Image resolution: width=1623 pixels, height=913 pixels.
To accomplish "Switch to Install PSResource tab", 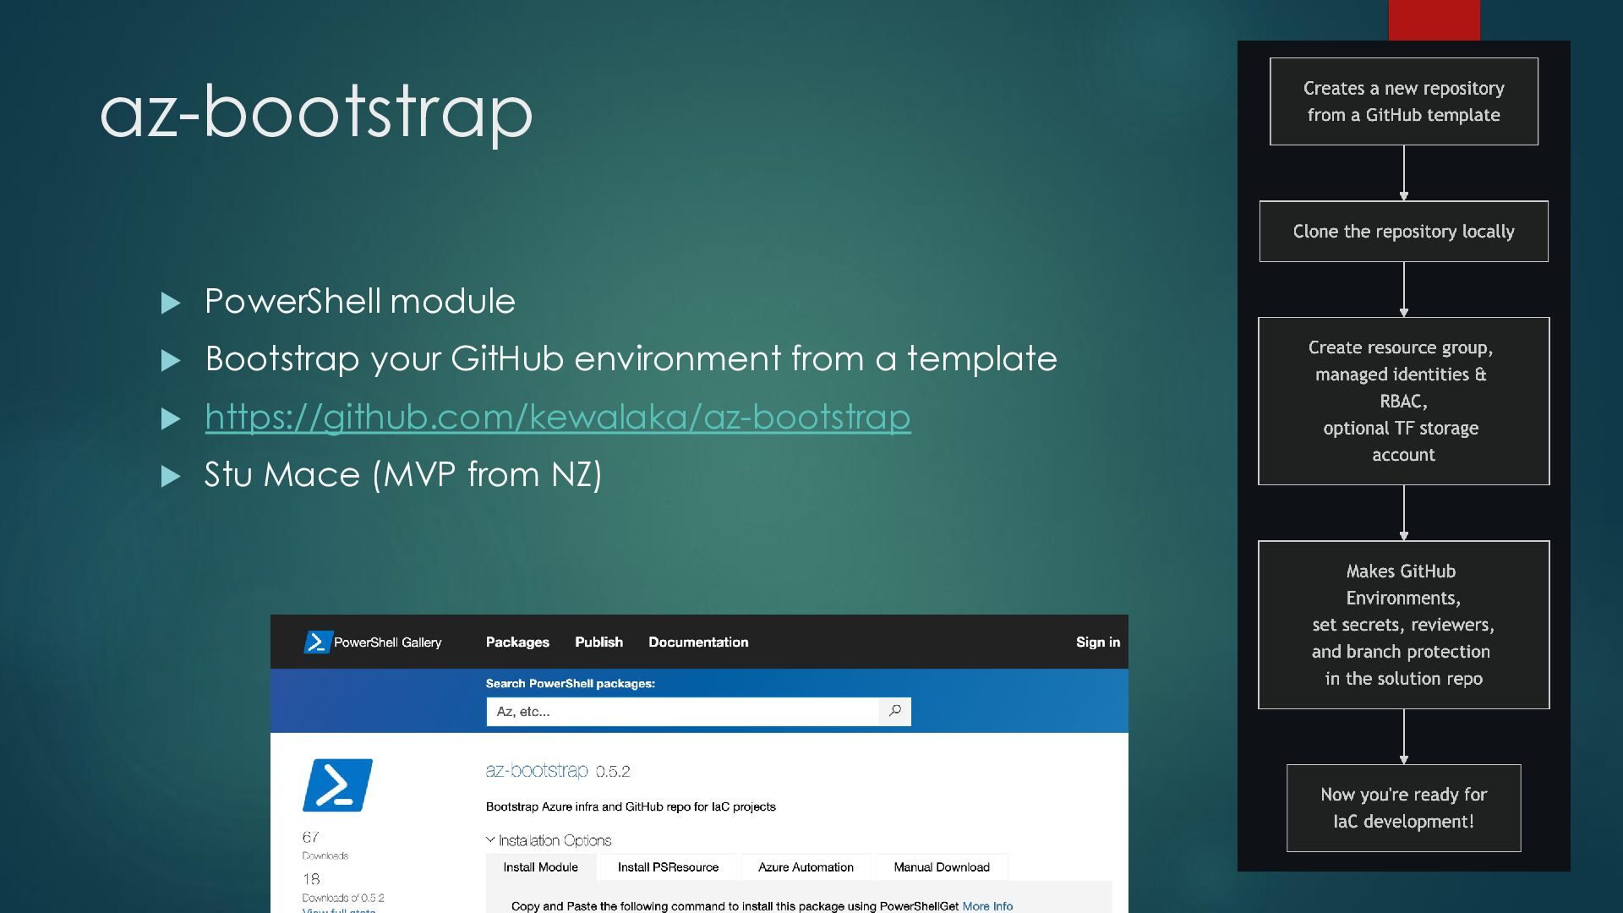I will click(668, 867).
